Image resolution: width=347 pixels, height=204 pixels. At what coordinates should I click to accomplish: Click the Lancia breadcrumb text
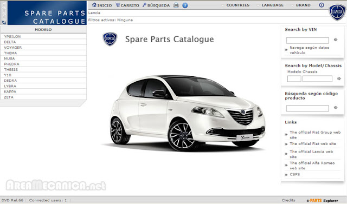click(94, 13)
